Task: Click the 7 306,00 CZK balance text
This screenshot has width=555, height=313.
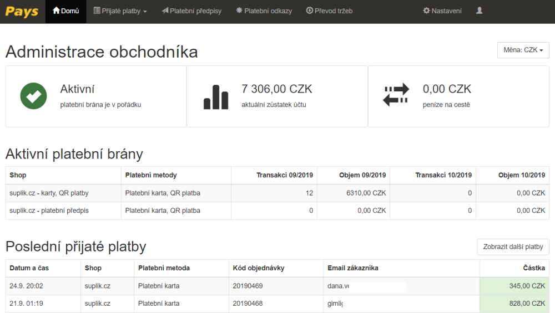Action: [277, 89]
